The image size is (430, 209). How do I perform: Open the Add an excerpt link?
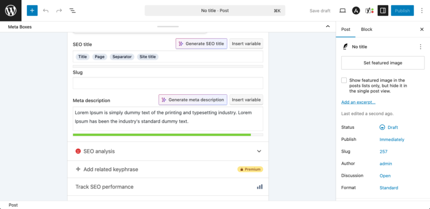click(358, 102)
